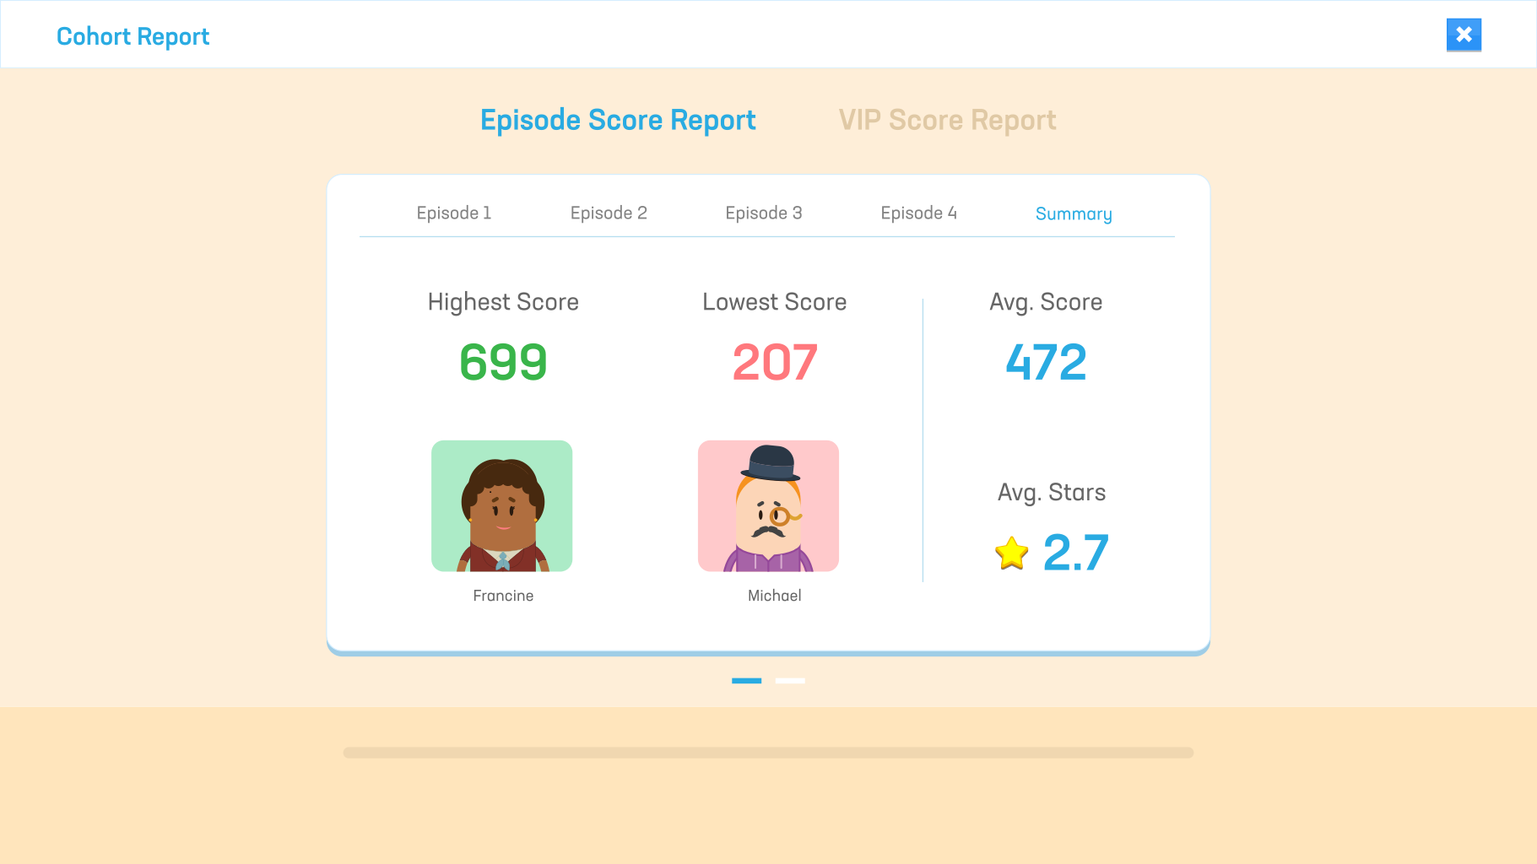
Task: Open the Episode 3 score view
Action: coord(763,213)
